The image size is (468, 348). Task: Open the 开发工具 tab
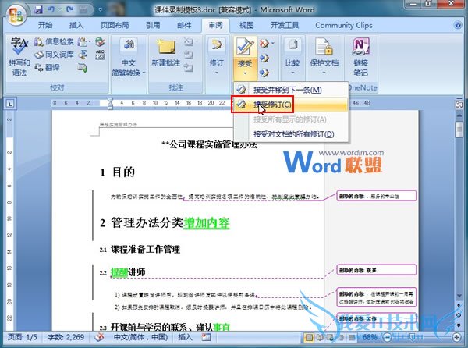[x=285, y=25]
